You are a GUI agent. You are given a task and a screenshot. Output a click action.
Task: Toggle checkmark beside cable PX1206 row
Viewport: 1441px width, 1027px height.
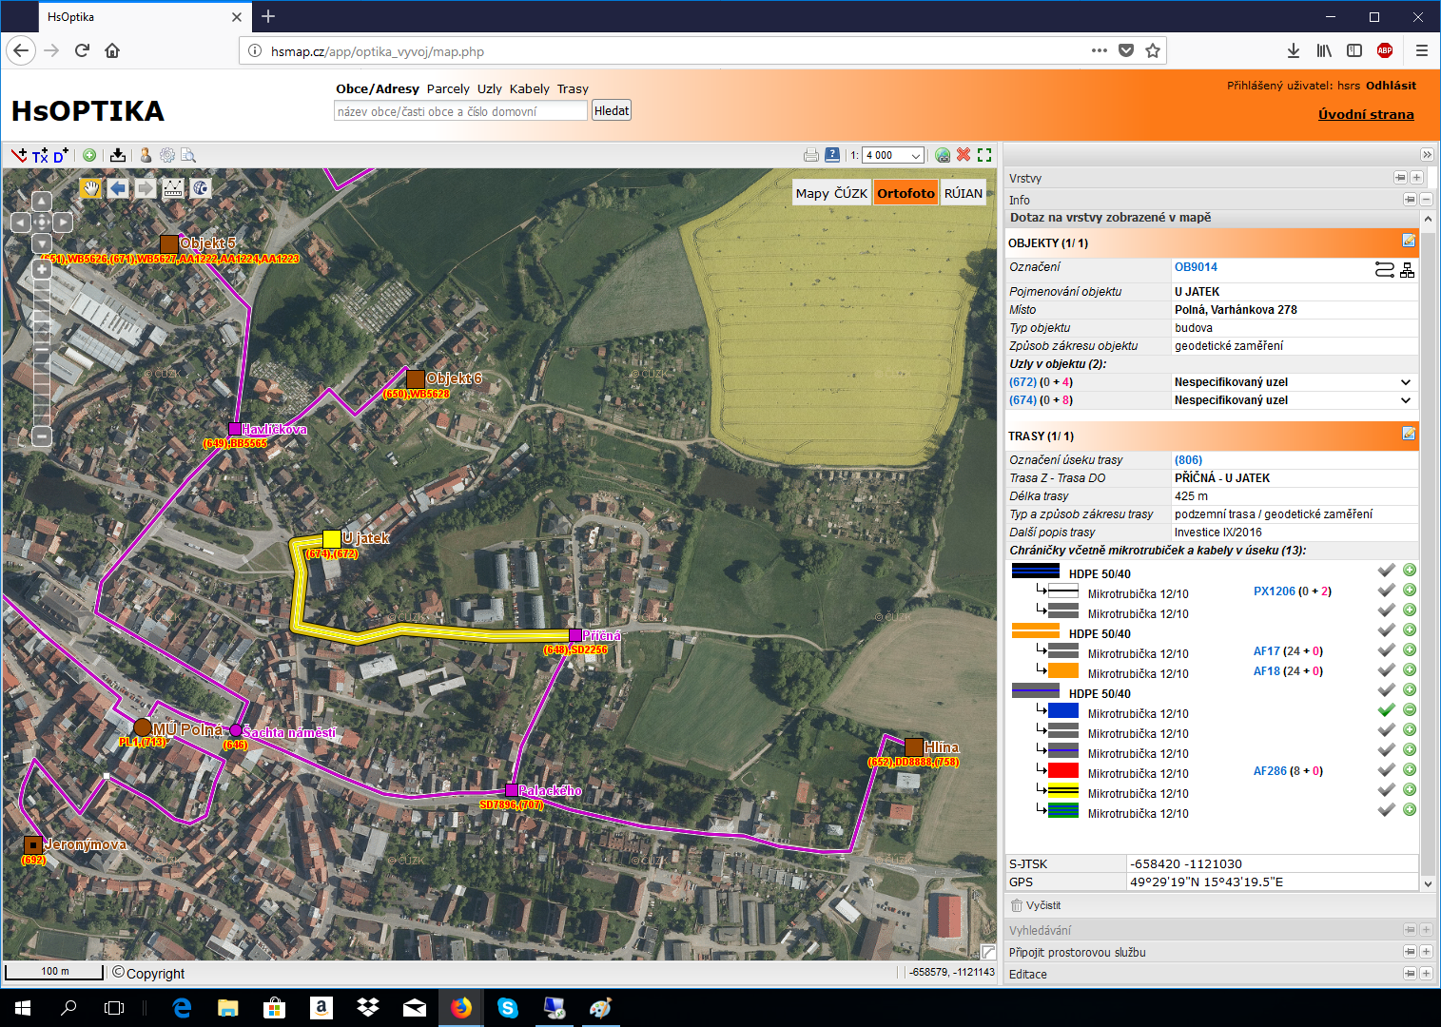[1387, 591]
